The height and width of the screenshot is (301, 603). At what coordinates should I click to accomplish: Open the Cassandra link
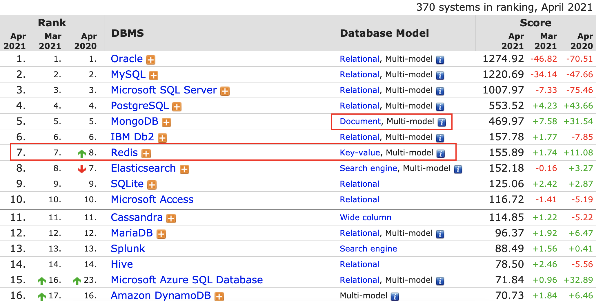(x=137, y=217)
